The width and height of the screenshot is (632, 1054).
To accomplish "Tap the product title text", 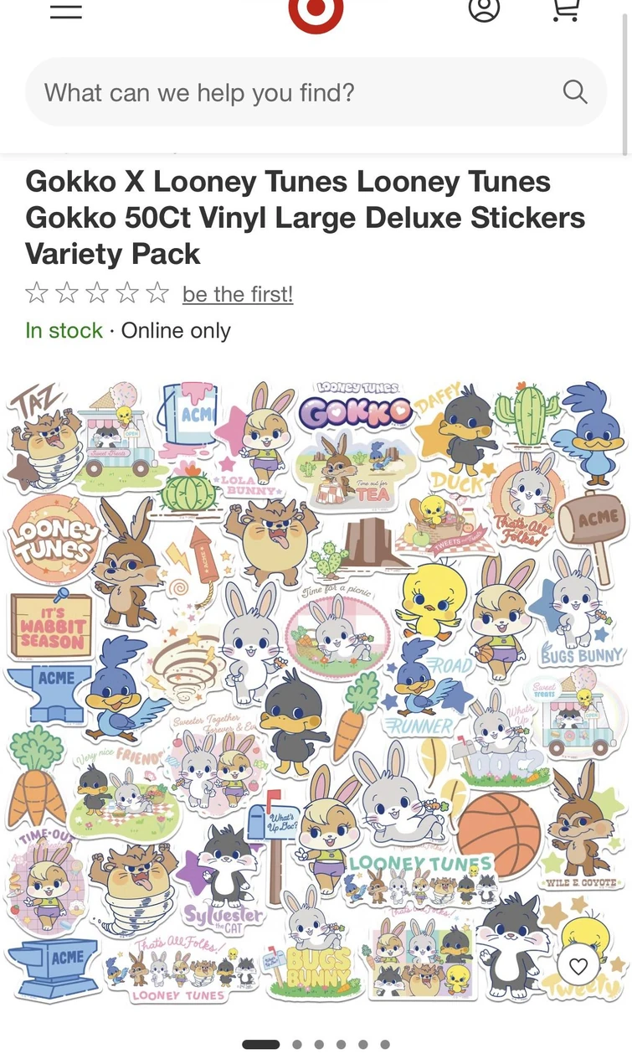I will pos(306,218).
